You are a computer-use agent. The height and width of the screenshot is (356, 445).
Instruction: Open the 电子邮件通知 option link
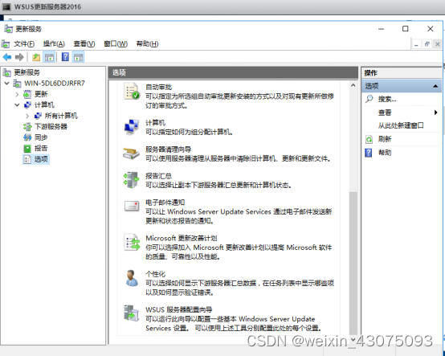[x=165, y=203]
